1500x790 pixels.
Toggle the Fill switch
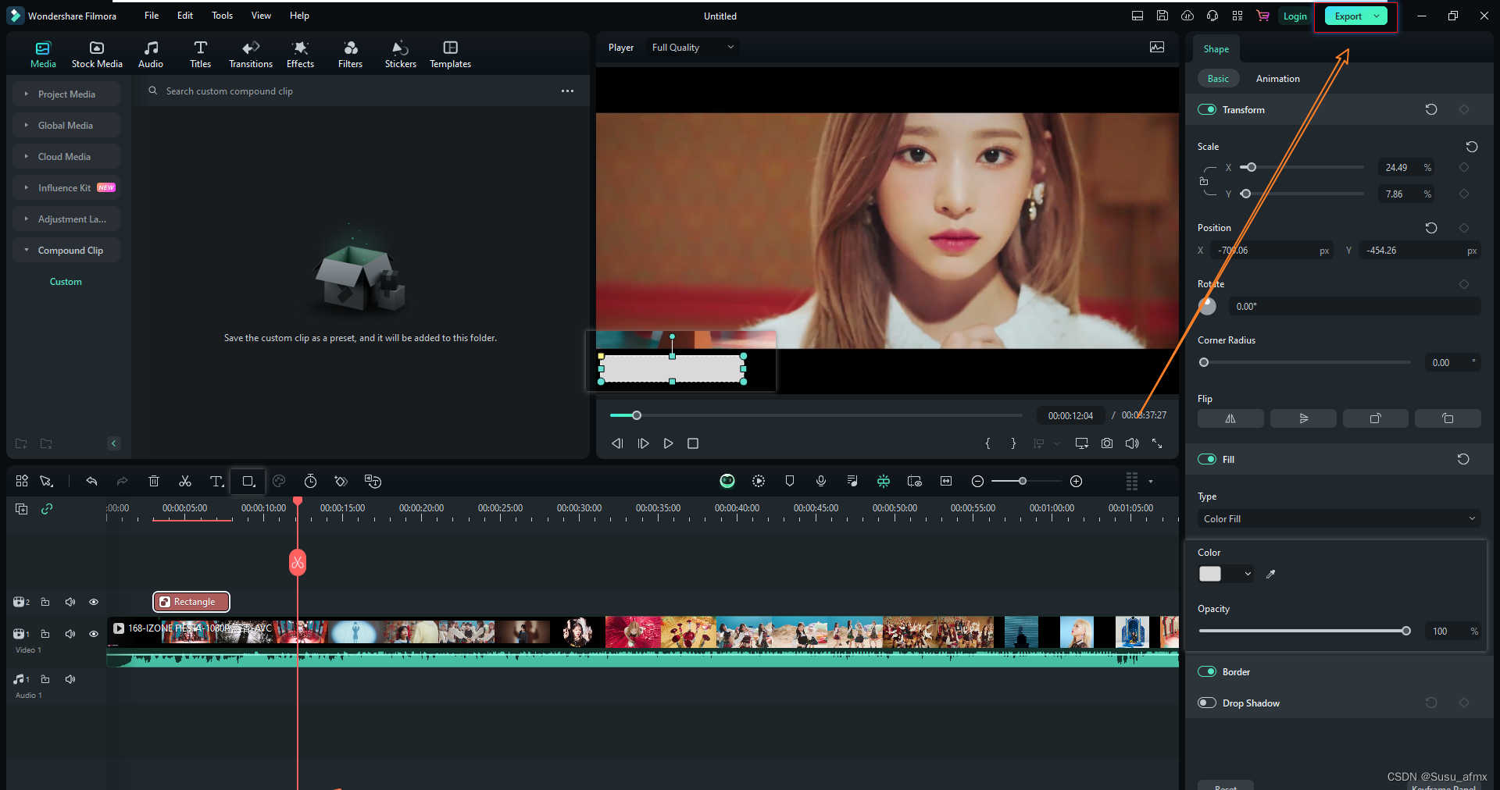tap(1207, 460)
